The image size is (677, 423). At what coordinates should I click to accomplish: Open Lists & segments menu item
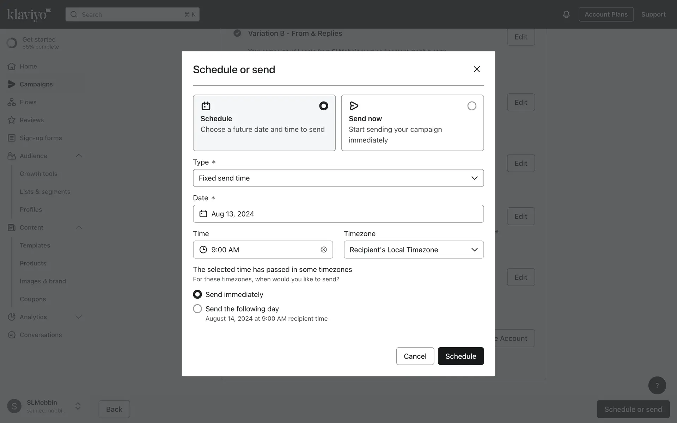pos(45,192)
